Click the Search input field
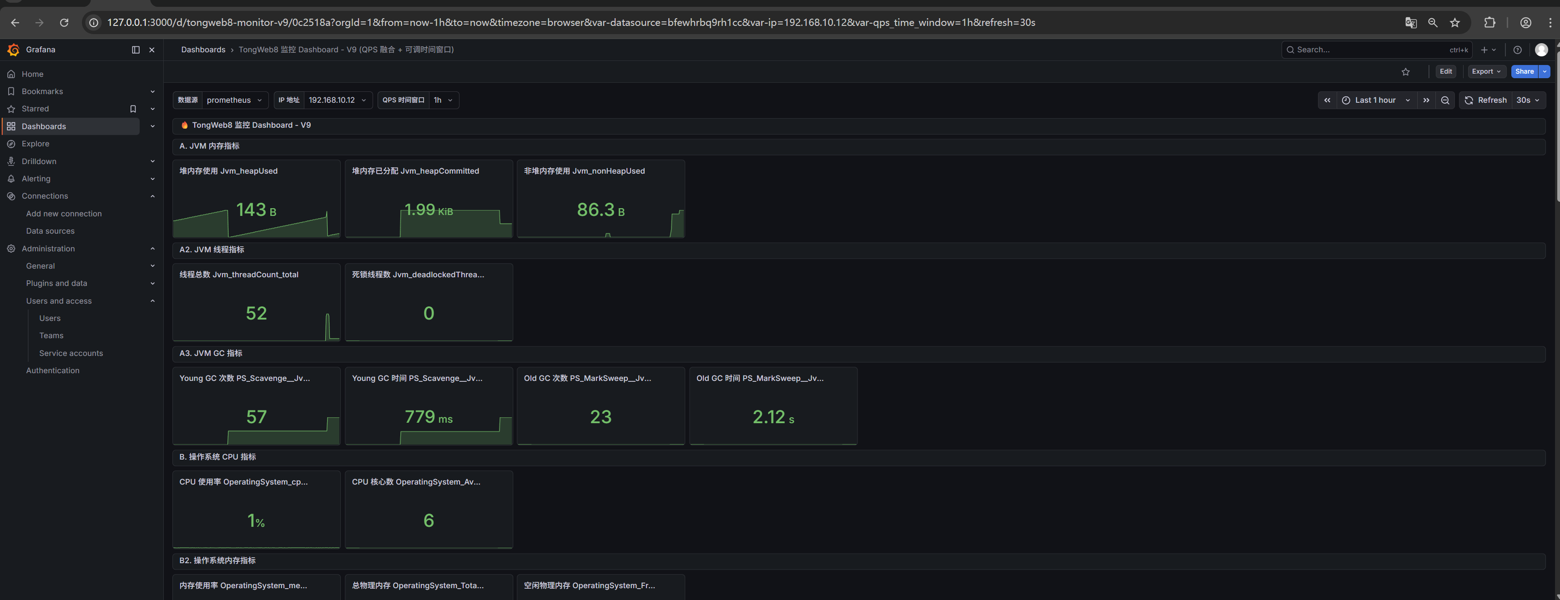1560x600 pixels. click(1368, 50)
